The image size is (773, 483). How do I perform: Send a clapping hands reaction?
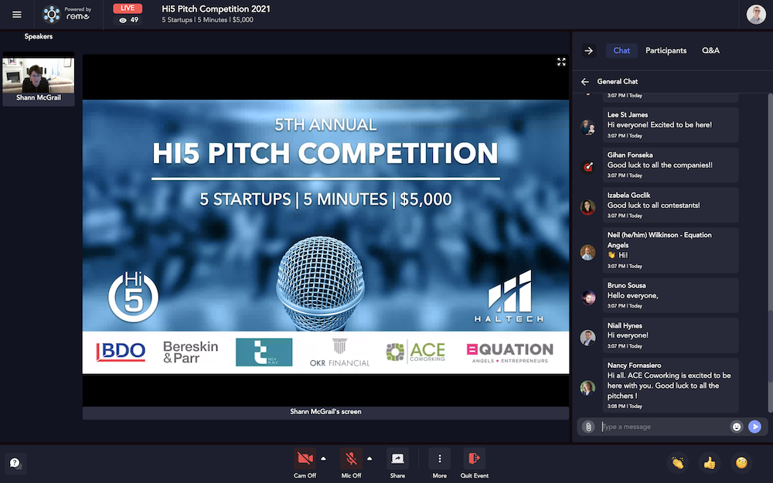tap(678, 463)
